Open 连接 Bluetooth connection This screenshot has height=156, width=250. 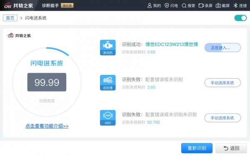tap(240, 5)
